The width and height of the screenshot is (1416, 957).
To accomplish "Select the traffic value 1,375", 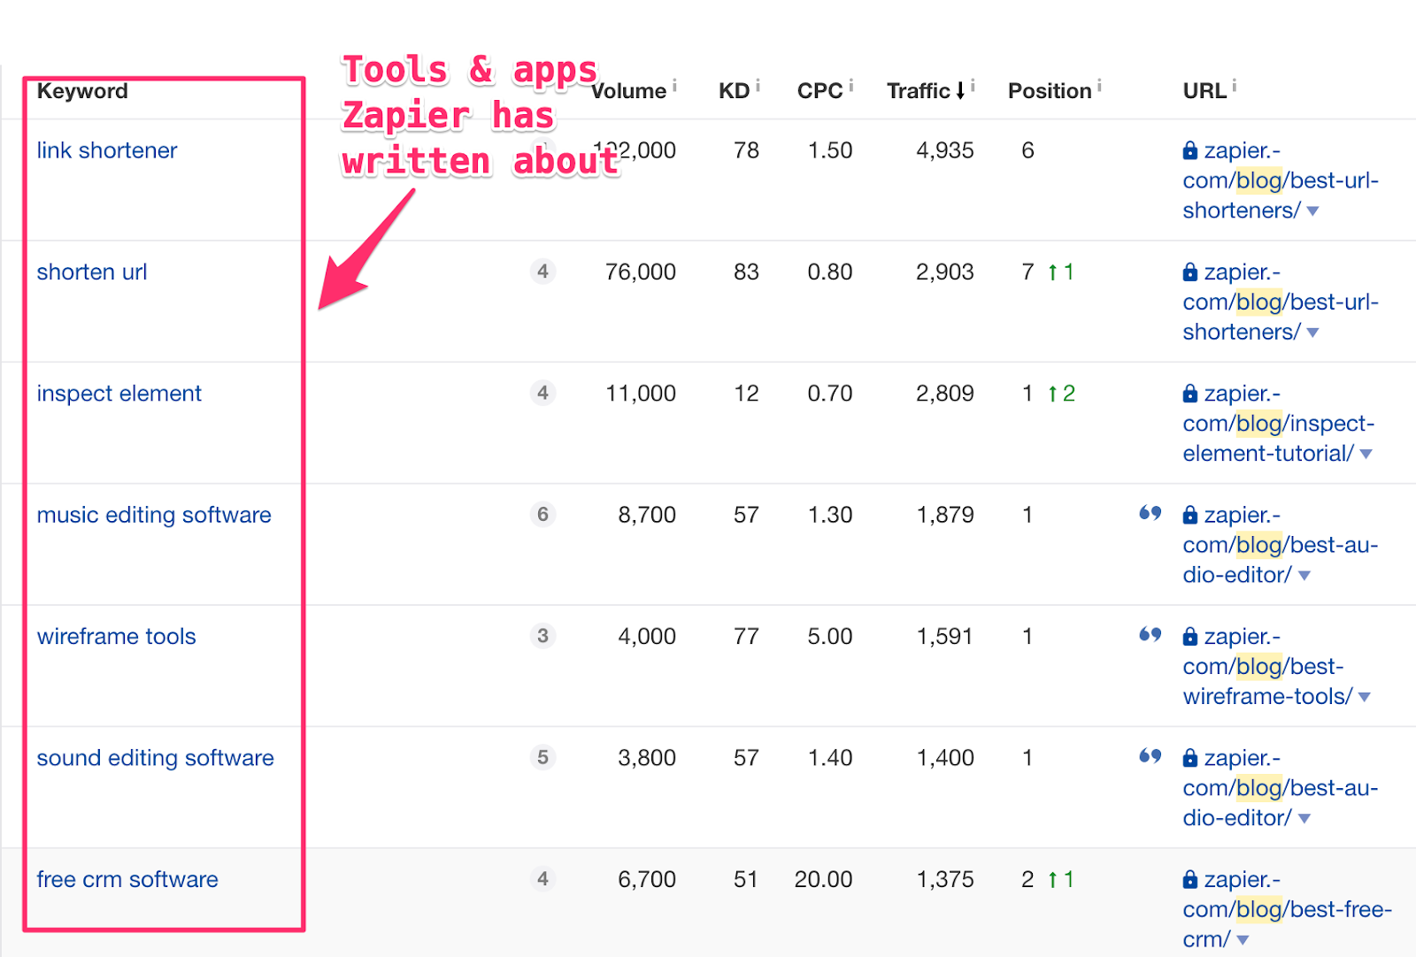I will coord(944,879).
